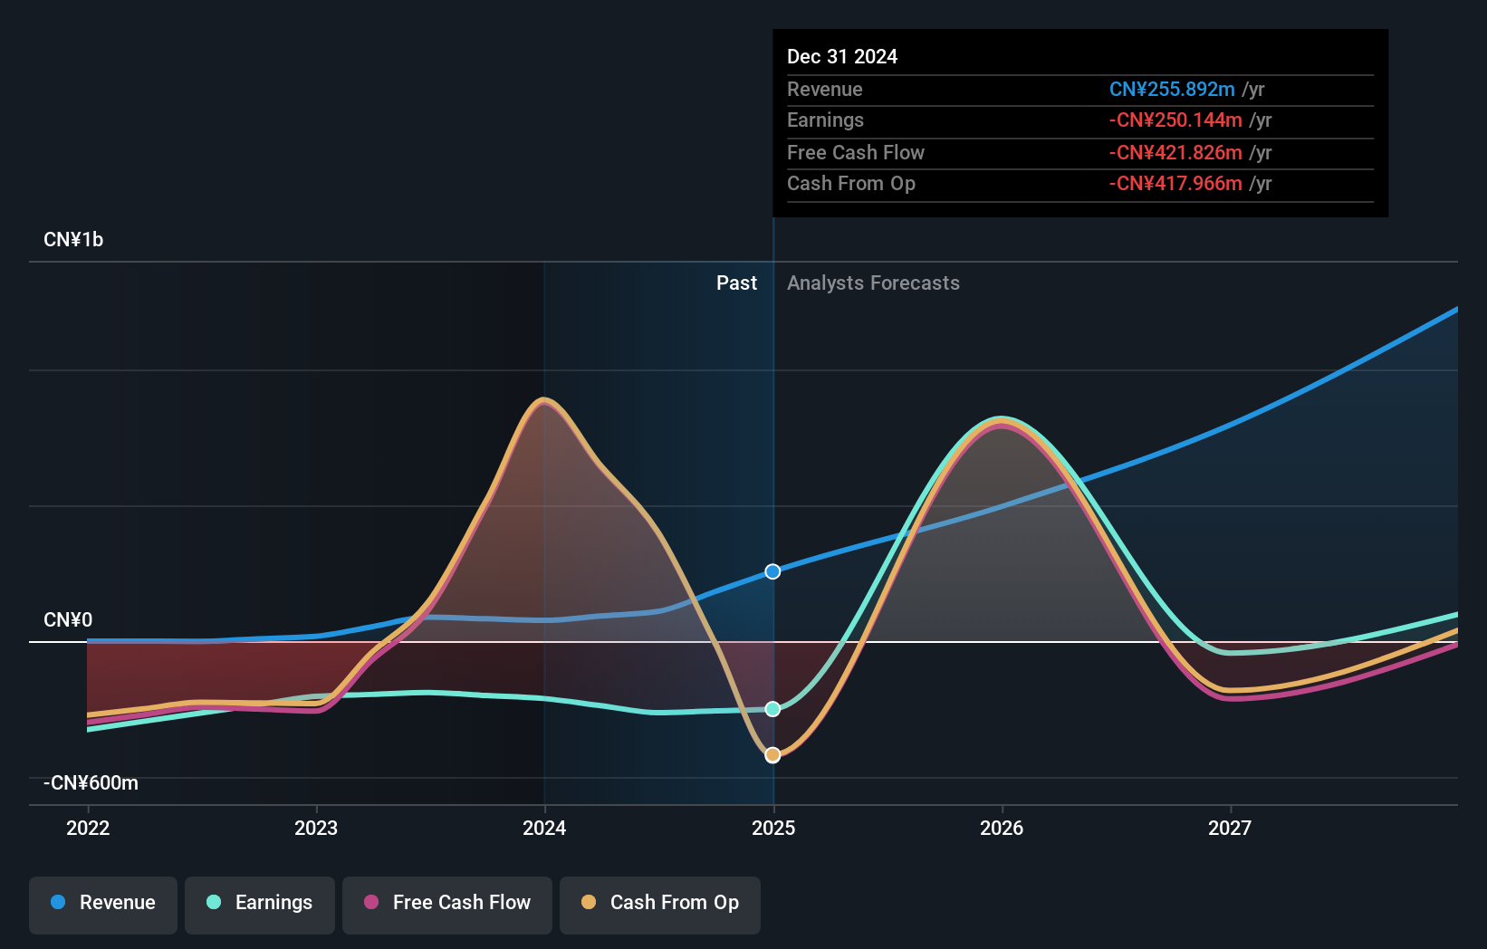
Task: Click the -CN¥600m y-axis label
Action: [91, 783]
